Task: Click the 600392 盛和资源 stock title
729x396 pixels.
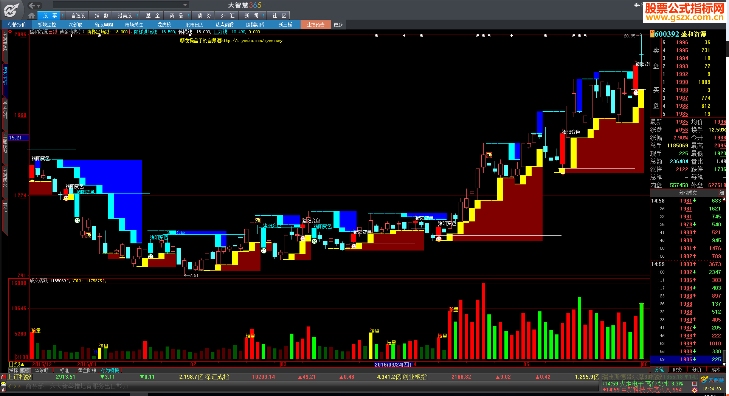Action: click(680, 34)
